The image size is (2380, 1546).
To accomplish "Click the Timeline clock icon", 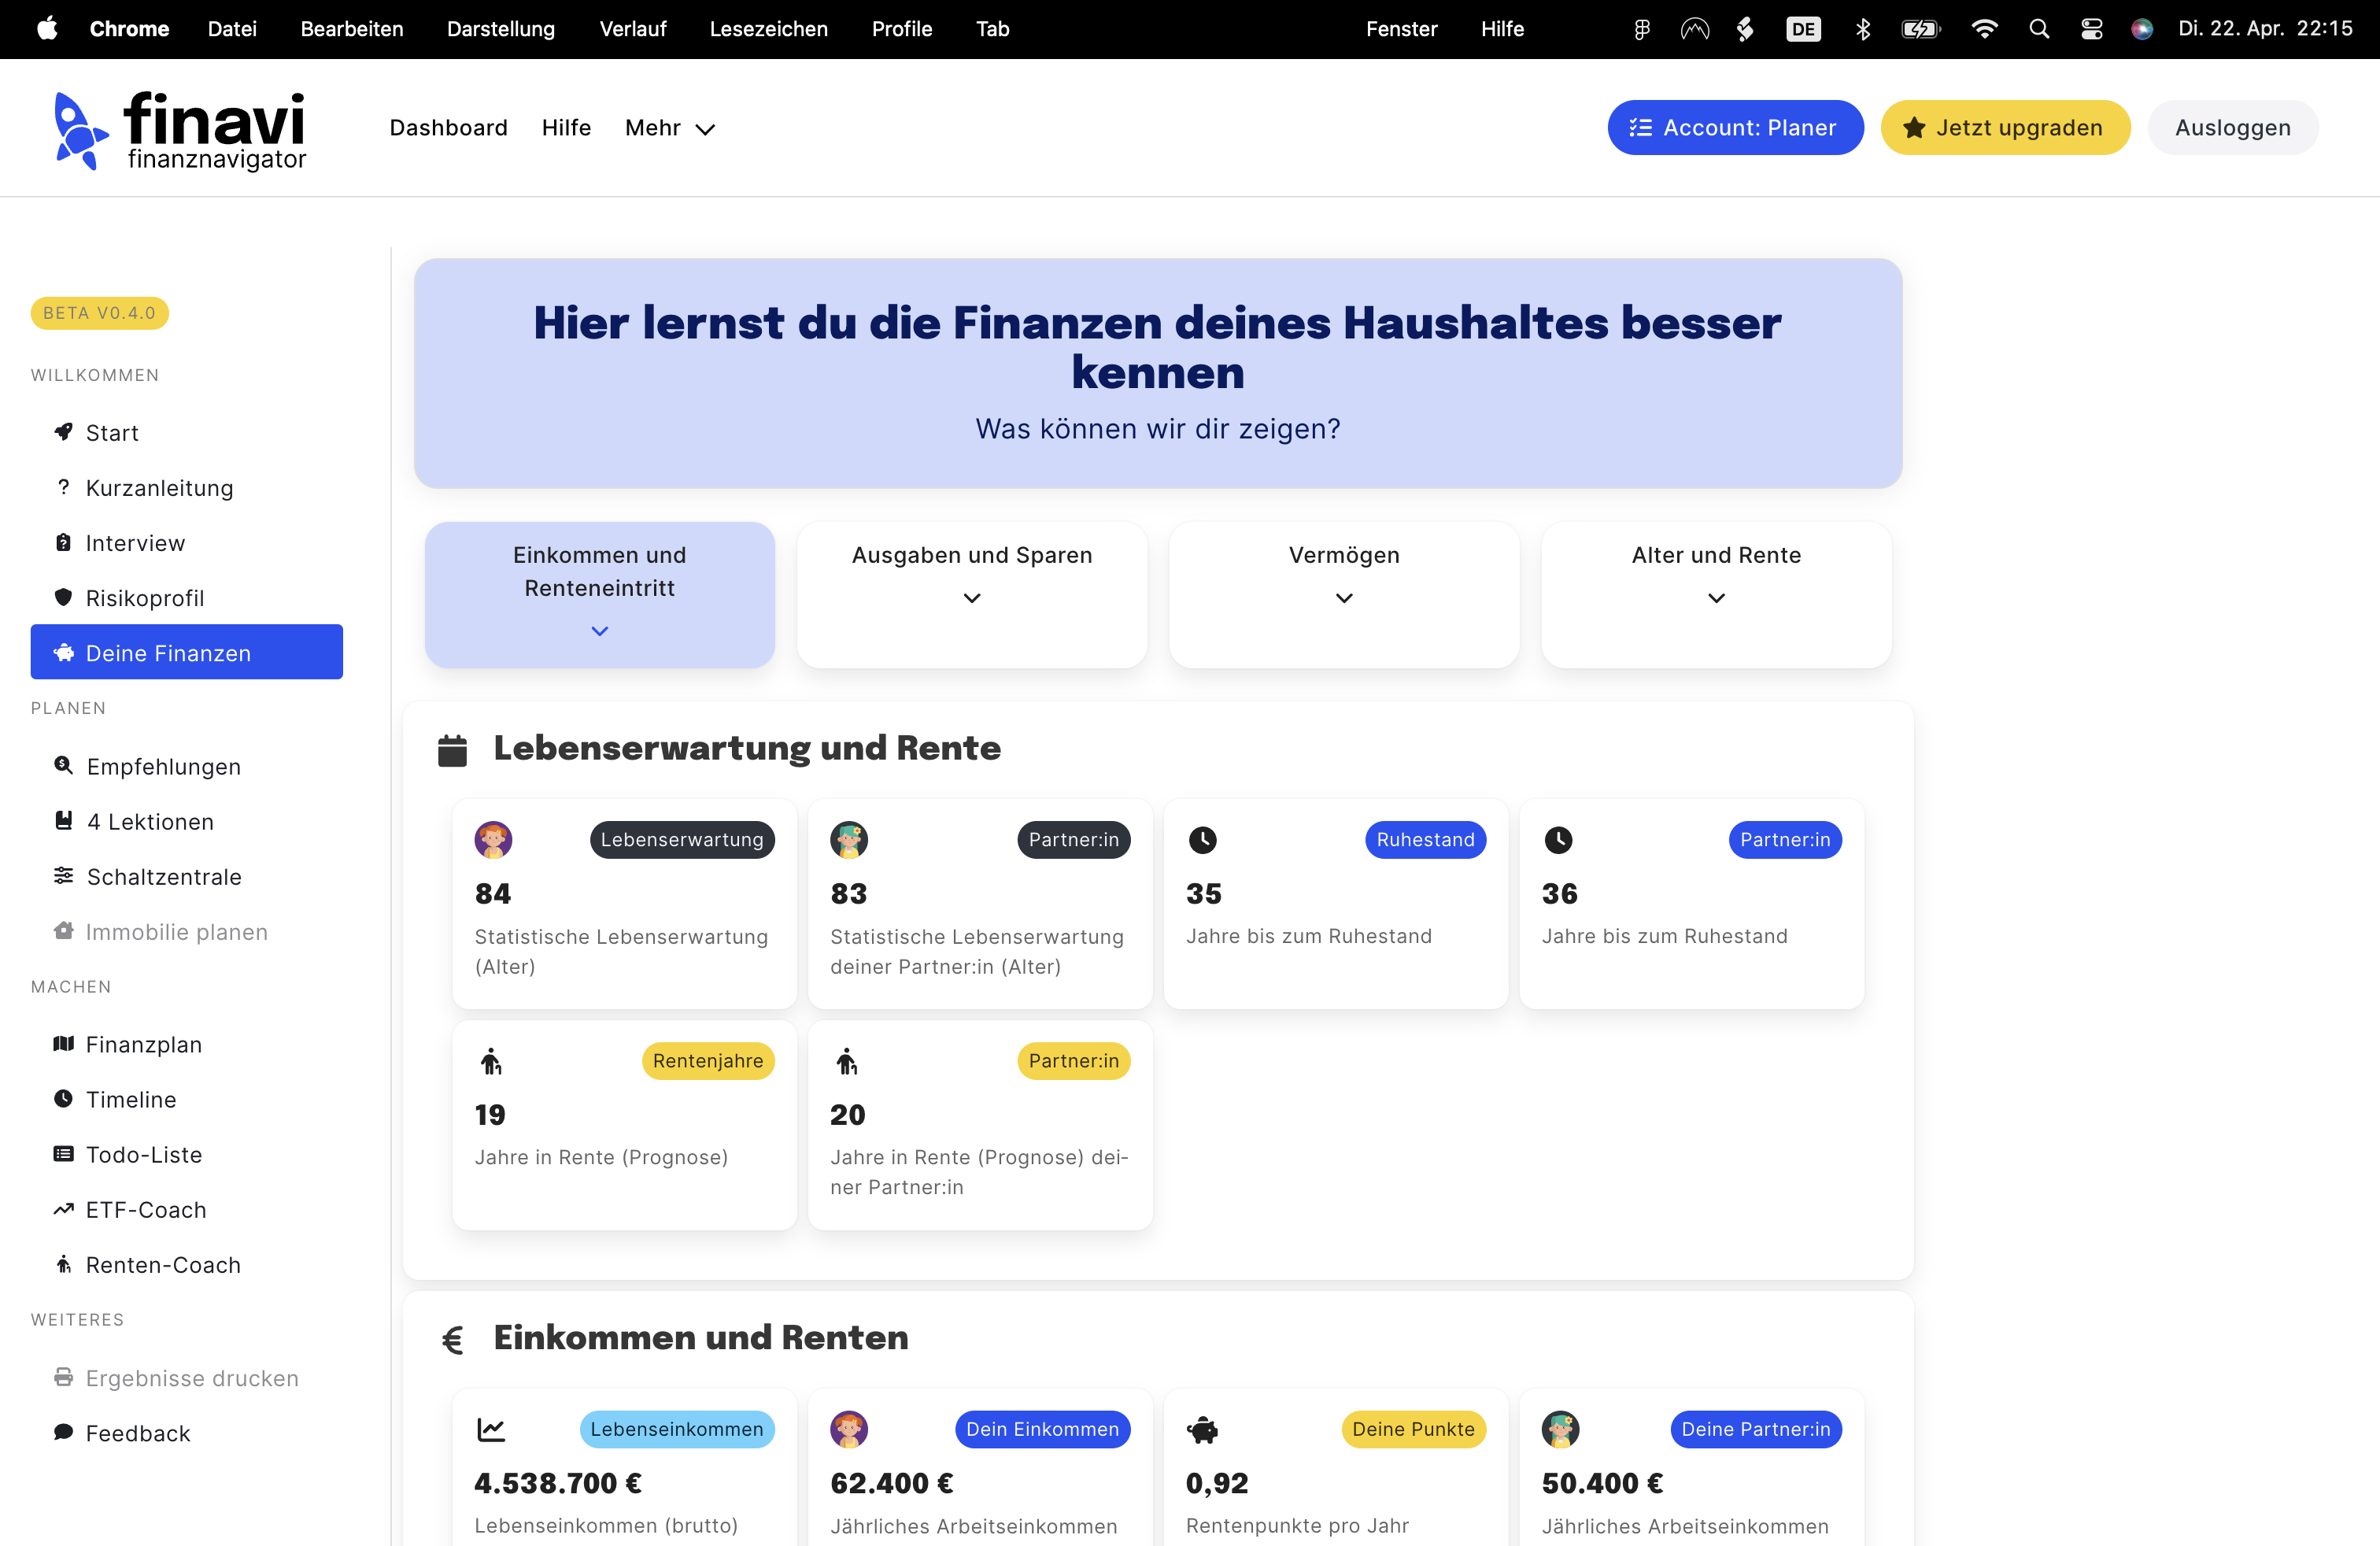I will click(x=63, y=1099).
